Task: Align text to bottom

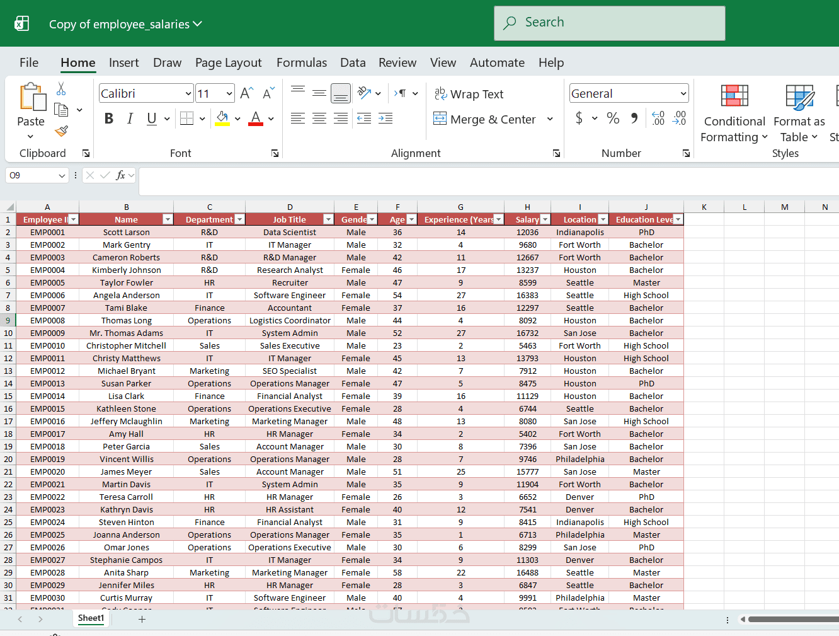Action: (x=341, y=93)
